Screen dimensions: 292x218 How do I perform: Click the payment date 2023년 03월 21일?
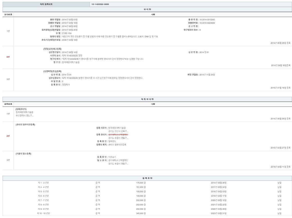pos(219,213)
